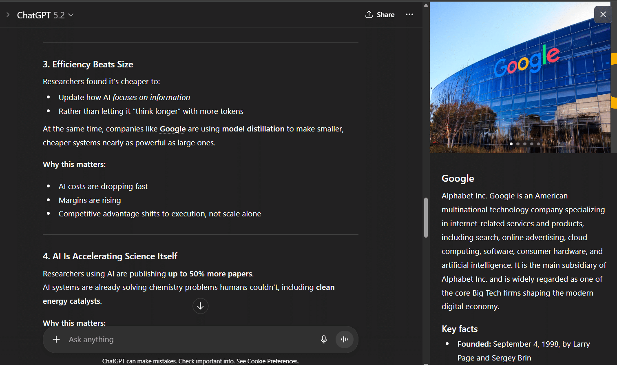
Task: Start dictation with the microphone icon
Action: point(324,339)
